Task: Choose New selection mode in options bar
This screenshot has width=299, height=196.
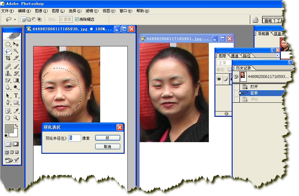Action: (23, 19)
